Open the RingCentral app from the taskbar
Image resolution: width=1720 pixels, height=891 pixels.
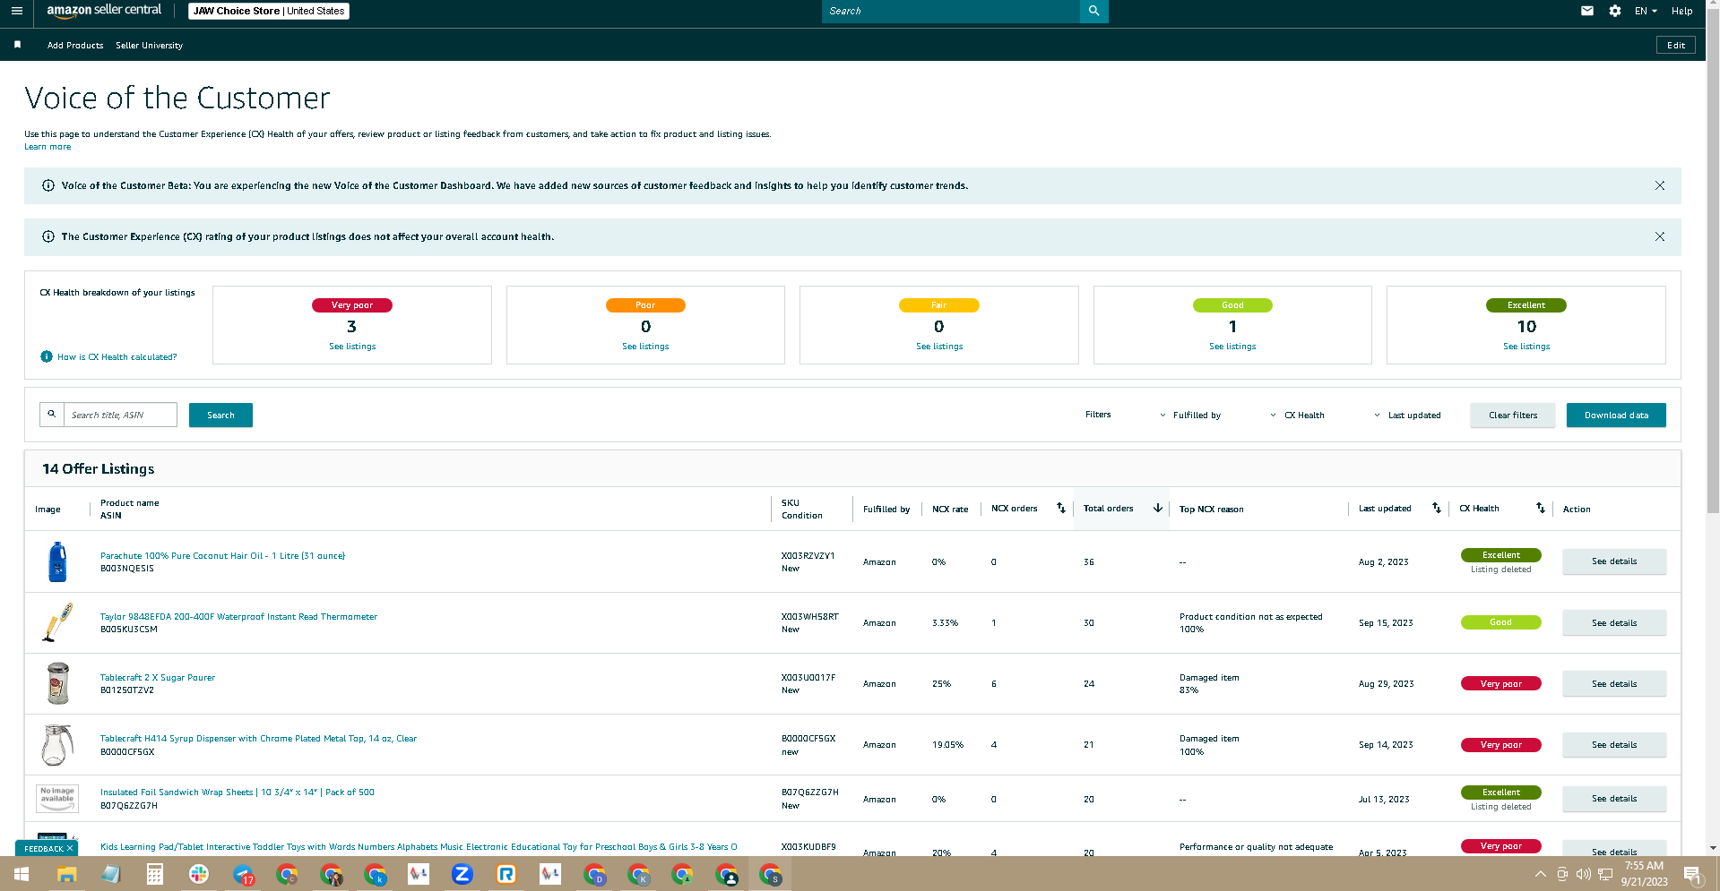point(506,874)
